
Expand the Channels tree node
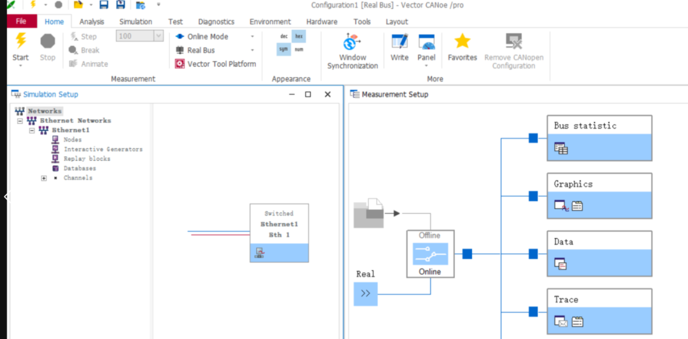(x=44, y=178)
